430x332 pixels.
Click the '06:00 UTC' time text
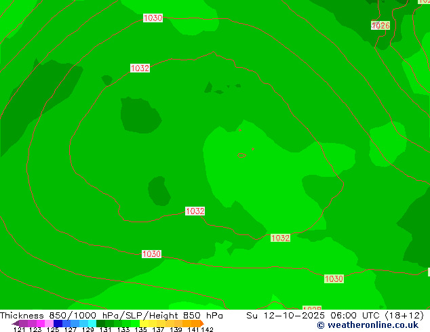coord(355,316)
